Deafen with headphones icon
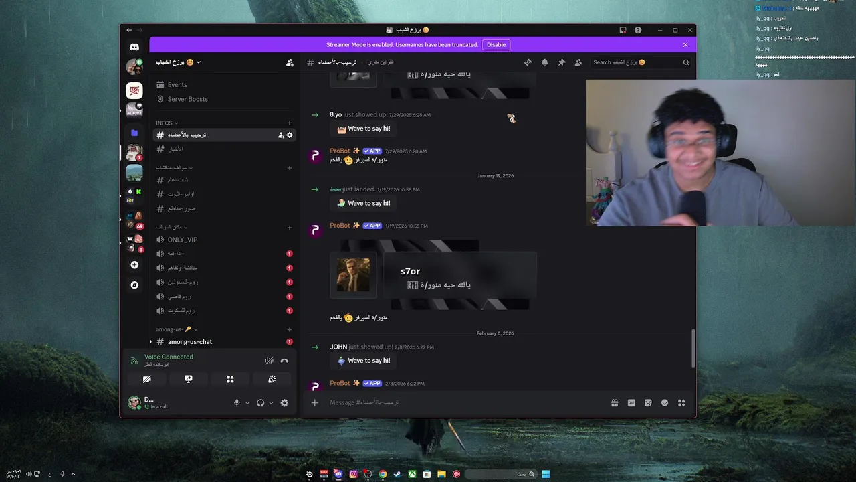The width and height of the screenshot is (856, 482). tap(260, 402)
